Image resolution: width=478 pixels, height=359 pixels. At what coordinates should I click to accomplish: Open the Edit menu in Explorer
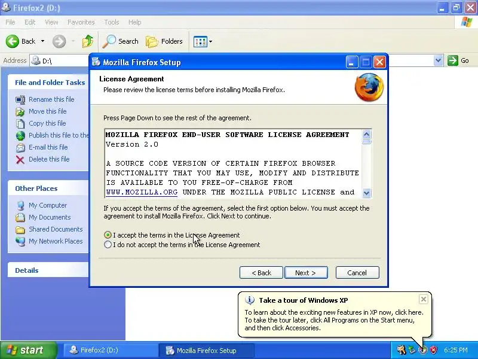click(30, 22)
